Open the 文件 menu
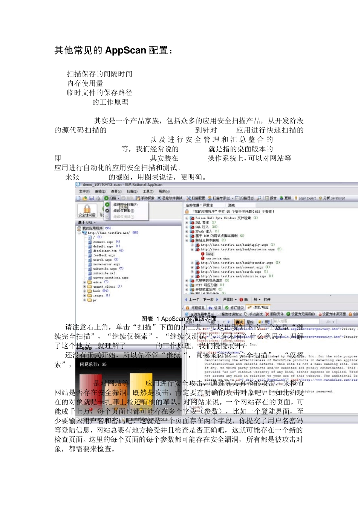This screenshot has width=358, height=506. point(84,192)
